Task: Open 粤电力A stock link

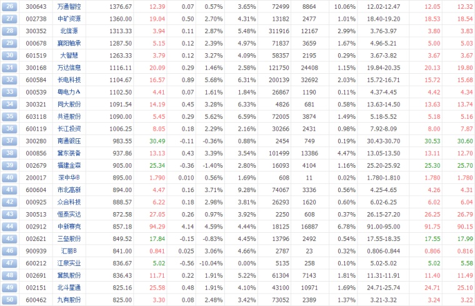Action: click(69, 92)
